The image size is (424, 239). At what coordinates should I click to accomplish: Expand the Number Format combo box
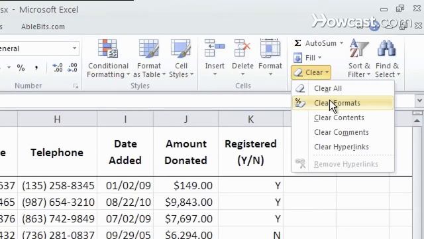[x=74, y=48]
